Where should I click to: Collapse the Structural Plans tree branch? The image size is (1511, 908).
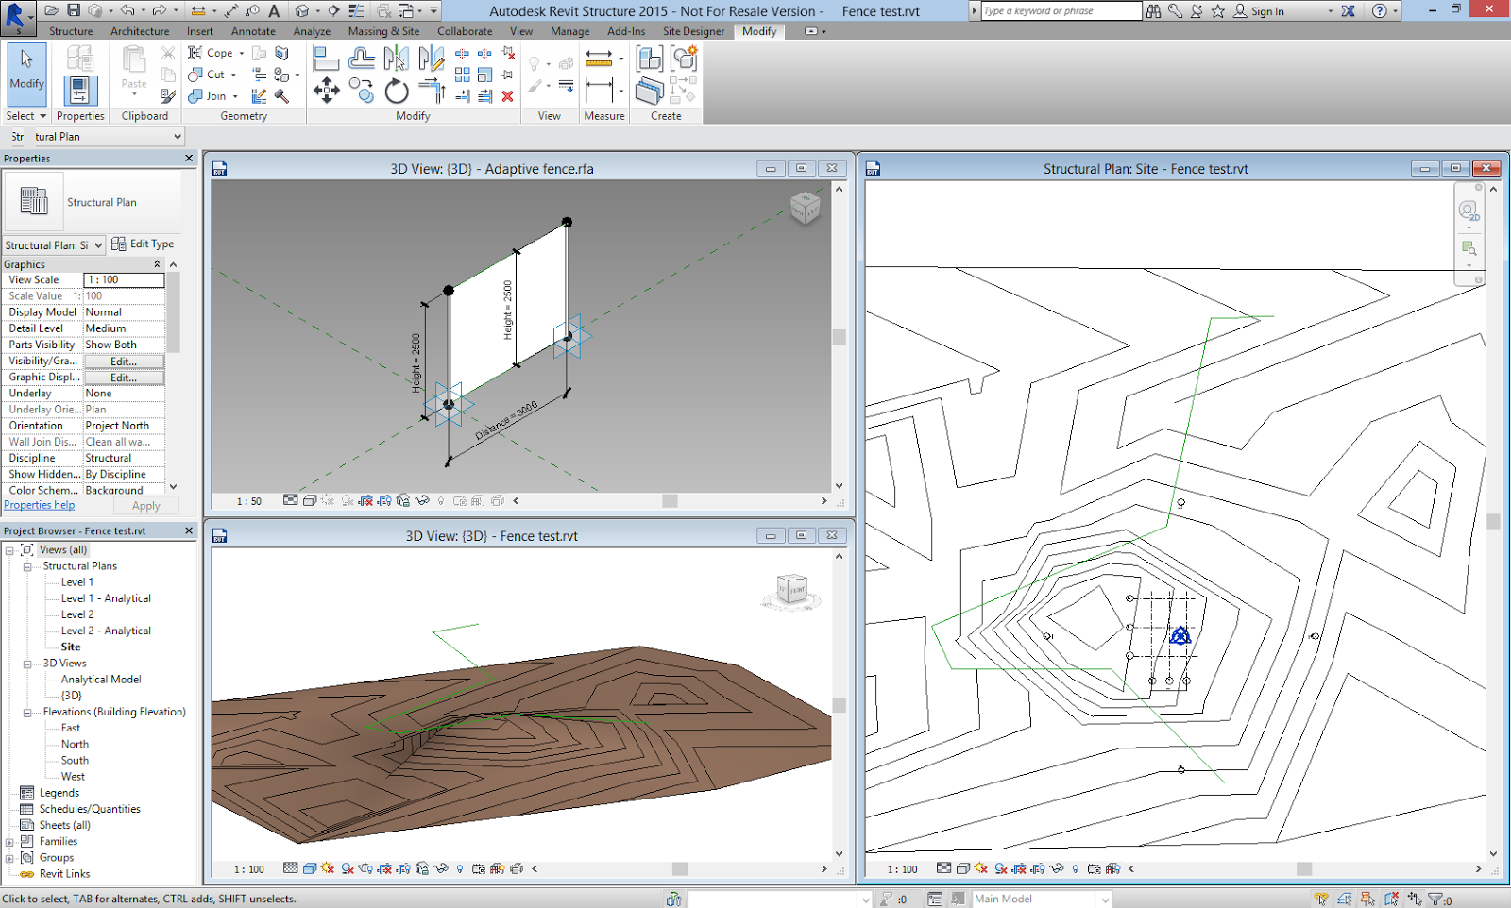pos(28,565)
